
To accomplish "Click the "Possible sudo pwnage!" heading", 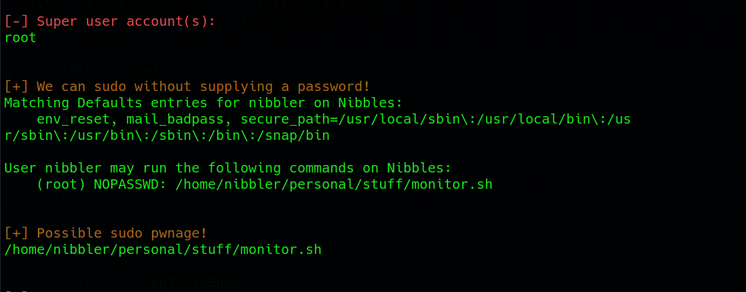I will coord(122,234).
